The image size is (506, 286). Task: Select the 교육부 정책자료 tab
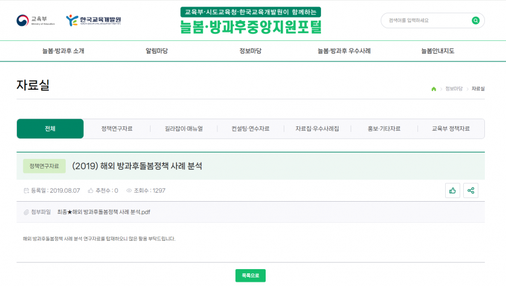[x=451, y=129]
